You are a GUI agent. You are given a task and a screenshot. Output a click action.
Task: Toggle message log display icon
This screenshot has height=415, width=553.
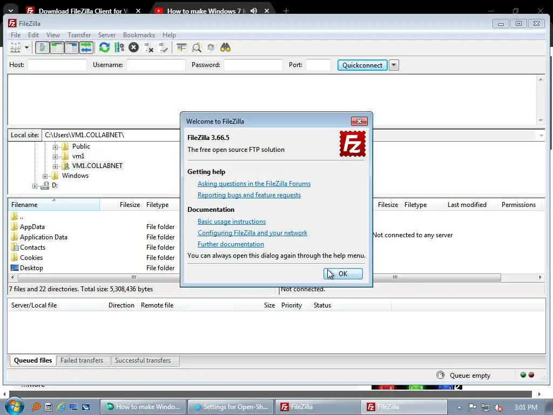[42, 48]
